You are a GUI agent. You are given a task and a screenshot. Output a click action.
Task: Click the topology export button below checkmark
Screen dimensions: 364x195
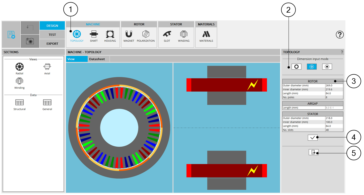[313, 152]
